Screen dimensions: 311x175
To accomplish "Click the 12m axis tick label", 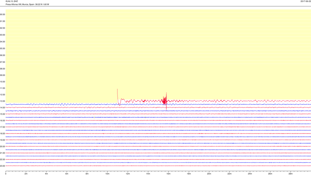I will [x=128, y=174].
